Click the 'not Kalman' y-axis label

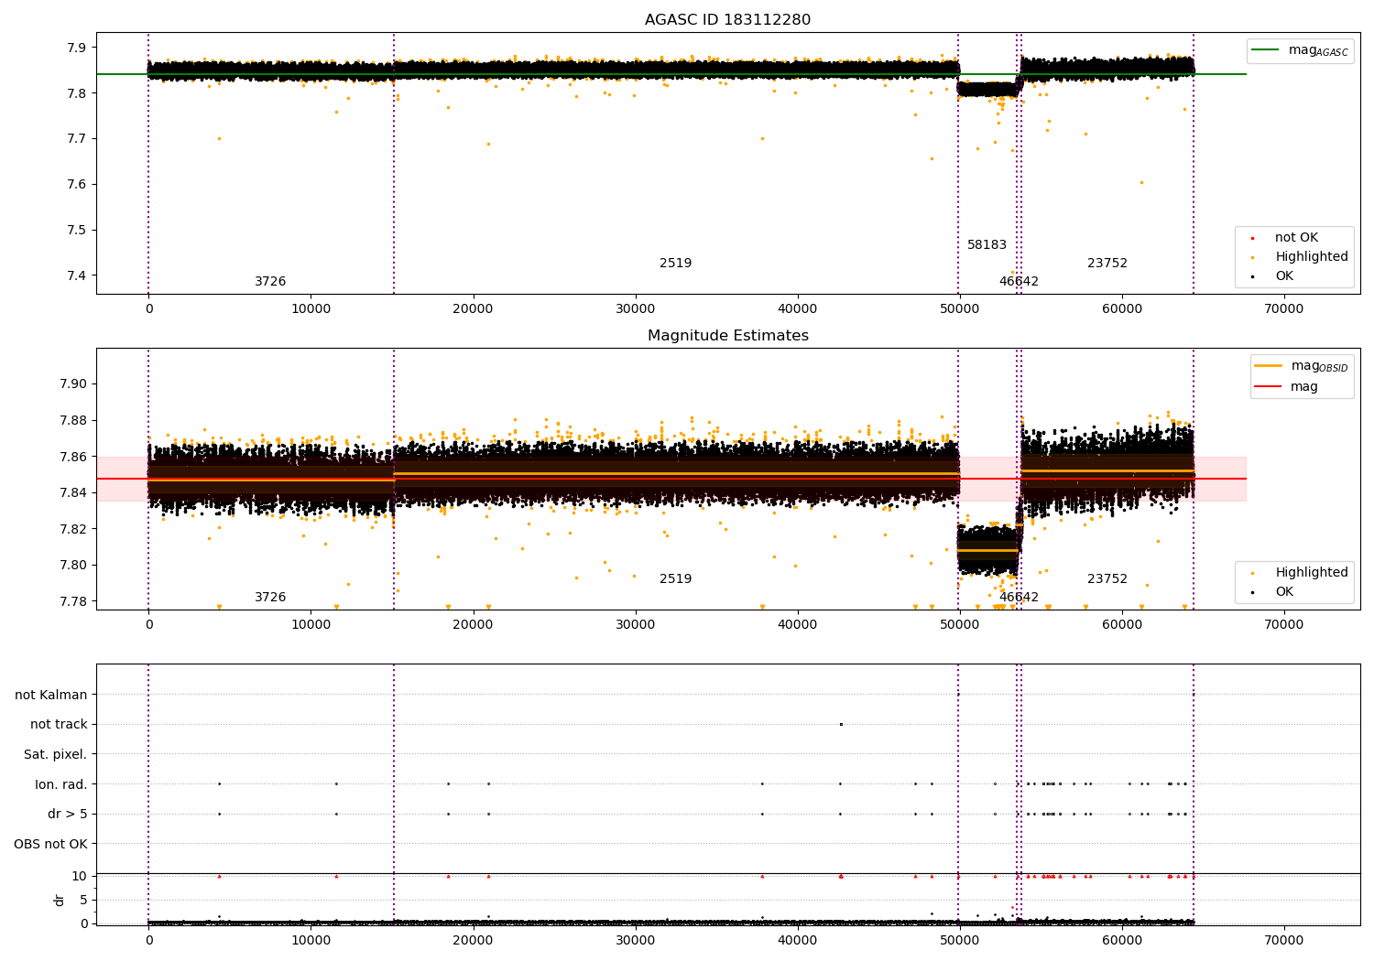click(x=51, y=696)
